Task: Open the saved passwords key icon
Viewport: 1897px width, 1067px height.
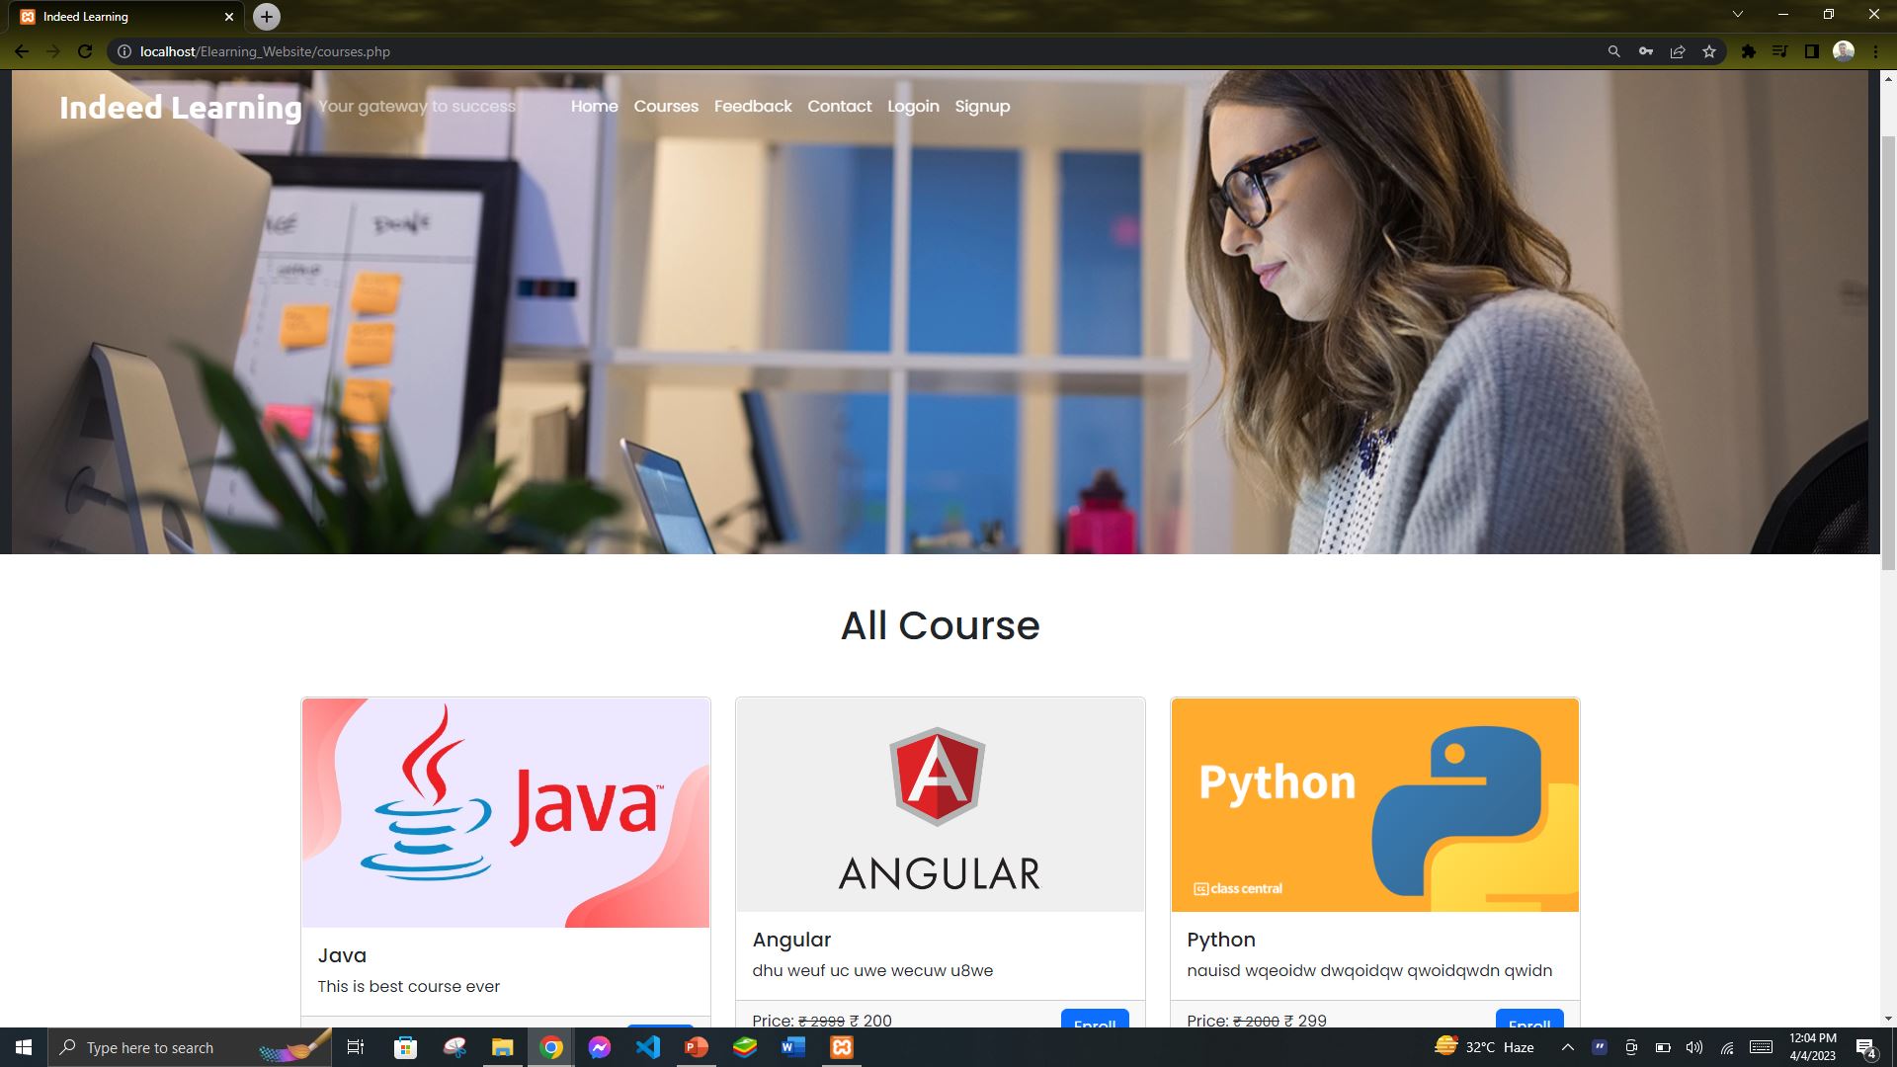Action: 1646,51
